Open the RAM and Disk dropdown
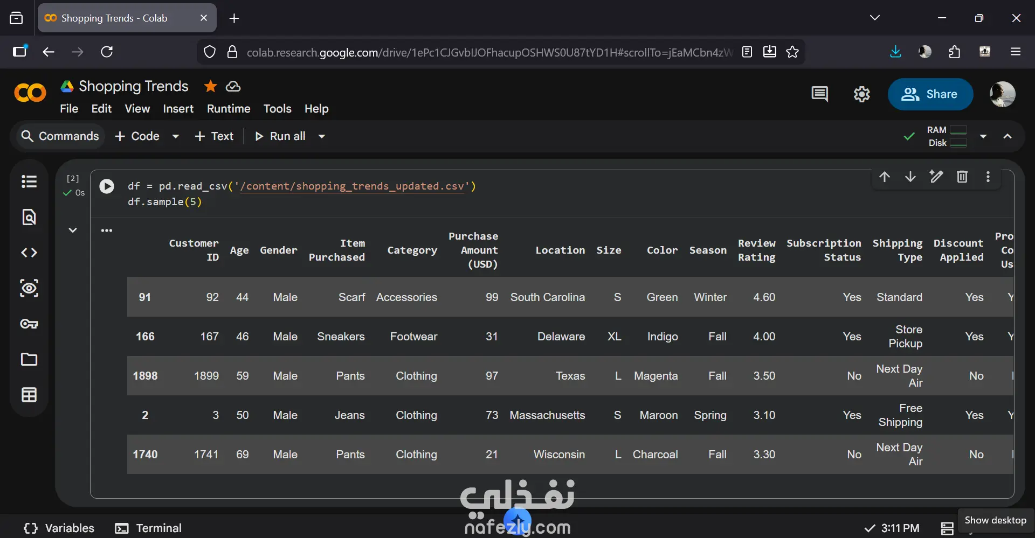Screen dimensions: 1035x538 coord(983,136)
